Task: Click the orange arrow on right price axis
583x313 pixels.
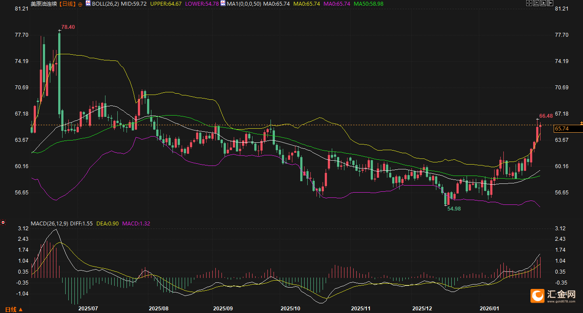Action: pyautogui.click(x=581, y=123)
